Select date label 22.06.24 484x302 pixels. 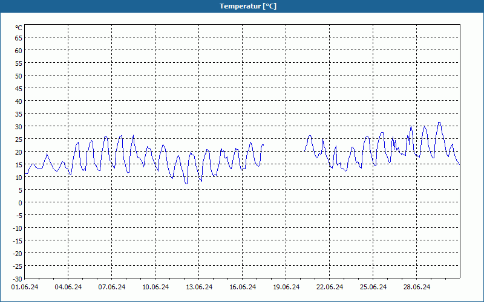click(x=329, y=288)
